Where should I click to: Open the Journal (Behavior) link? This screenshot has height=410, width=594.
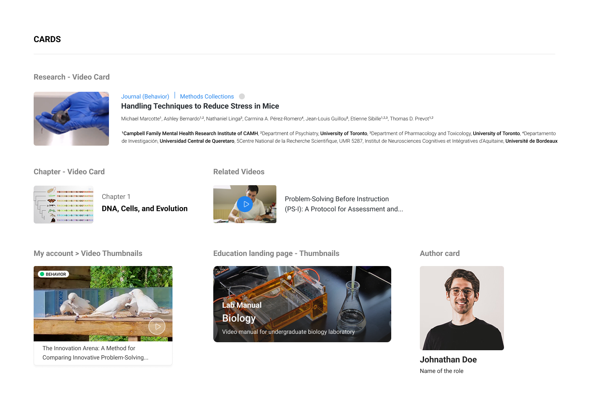pyautogui.click(x=145, y=96)
